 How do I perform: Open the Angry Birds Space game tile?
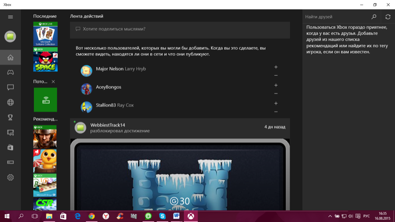pyautogui.click(x=45, y=60)
